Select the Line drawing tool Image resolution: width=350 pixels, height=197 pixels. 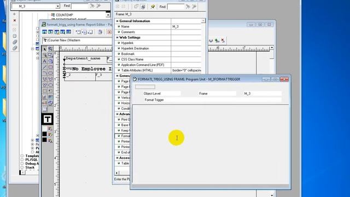click(x=45, y=67)
